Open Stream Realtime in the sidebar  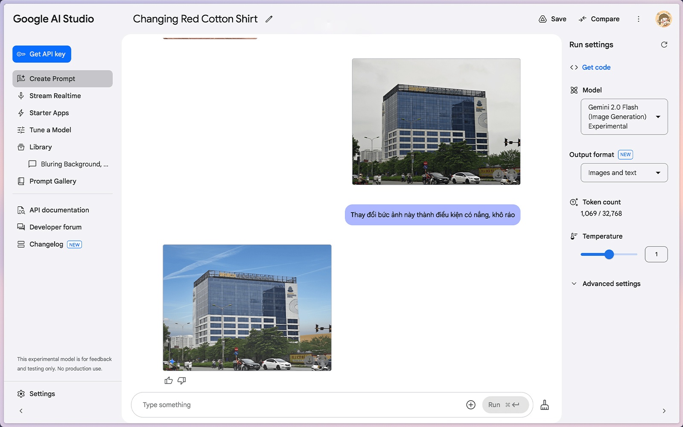click(x=55, y=96)
